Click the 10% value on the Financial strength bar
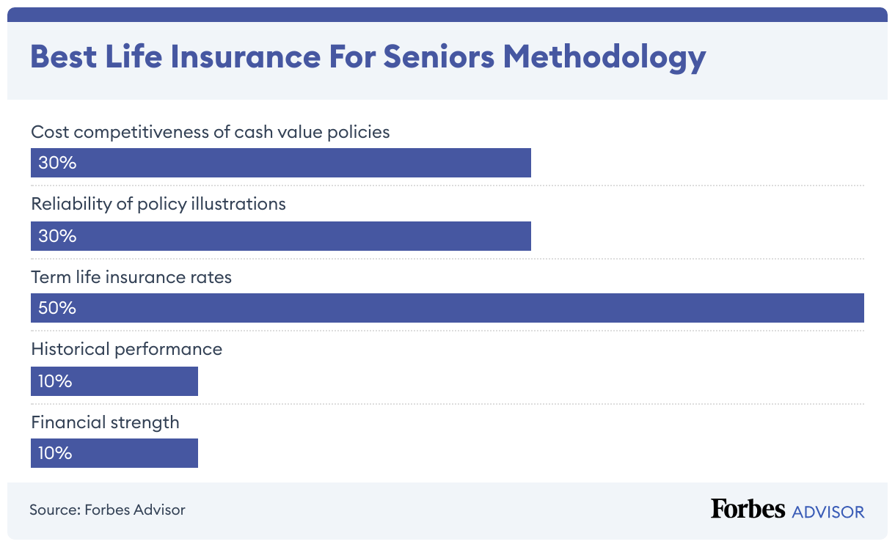The image size is (895, 547). tap(55, 453)
